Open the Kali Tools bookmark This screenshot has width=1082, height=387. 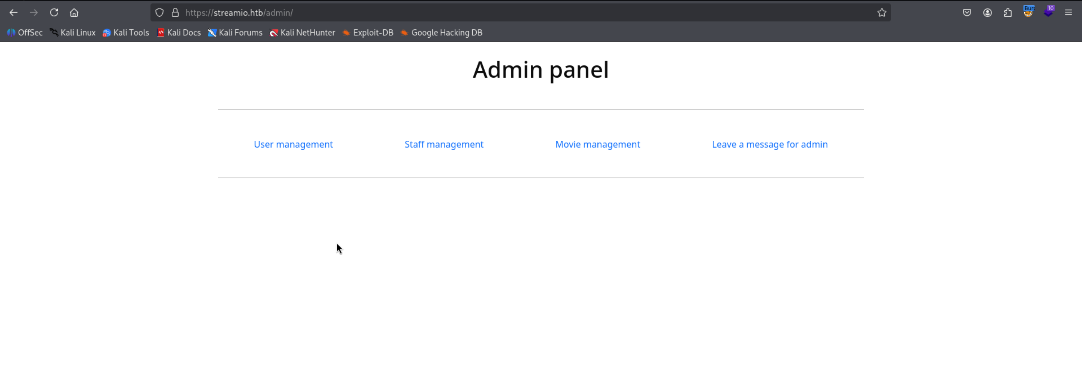(126, 33)
